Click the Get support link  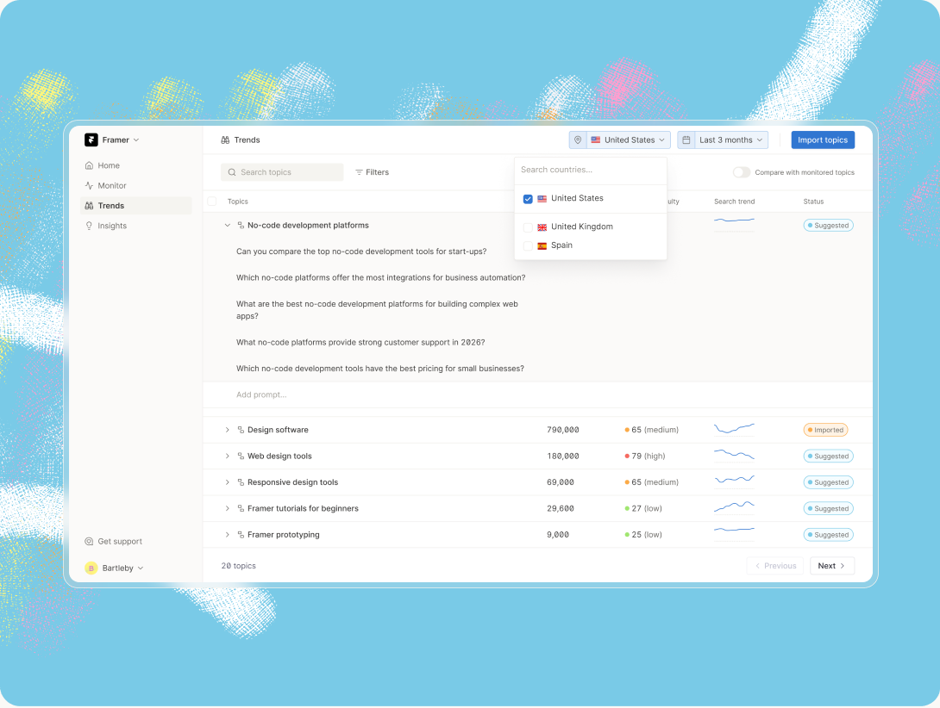pyautogui.click(x=113, y=542)
